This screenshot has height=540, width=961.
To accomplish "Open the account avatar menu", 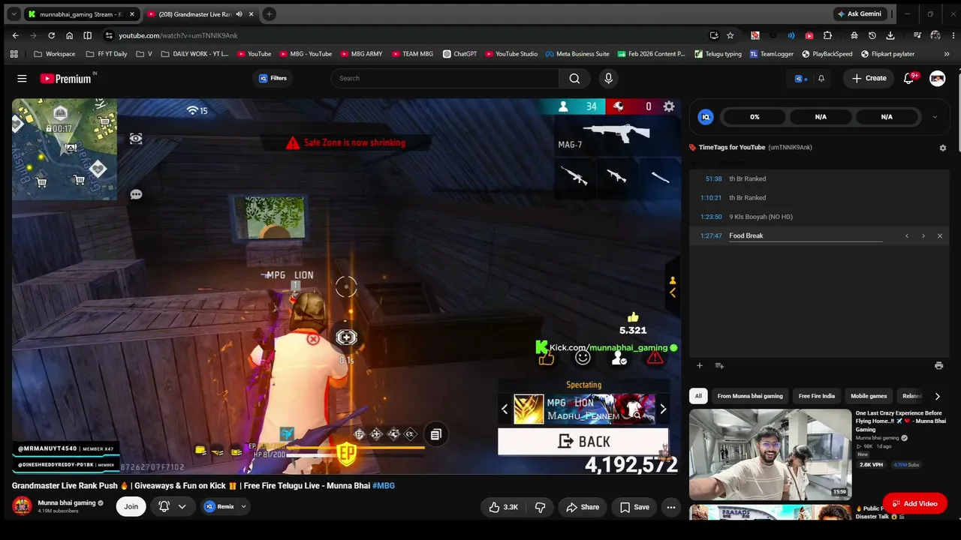I will pos(937,78).
